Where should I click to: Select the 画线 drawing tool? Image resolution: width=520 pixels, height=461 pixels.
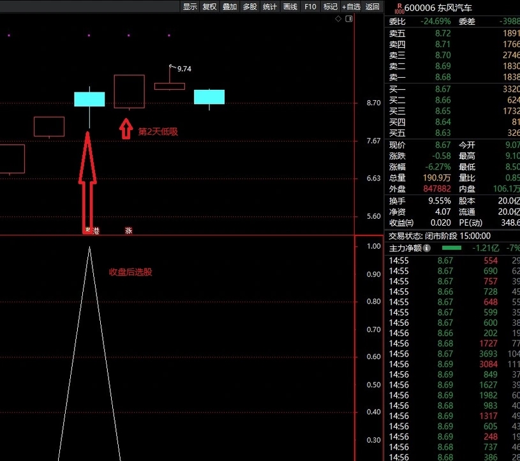[290, 7]
